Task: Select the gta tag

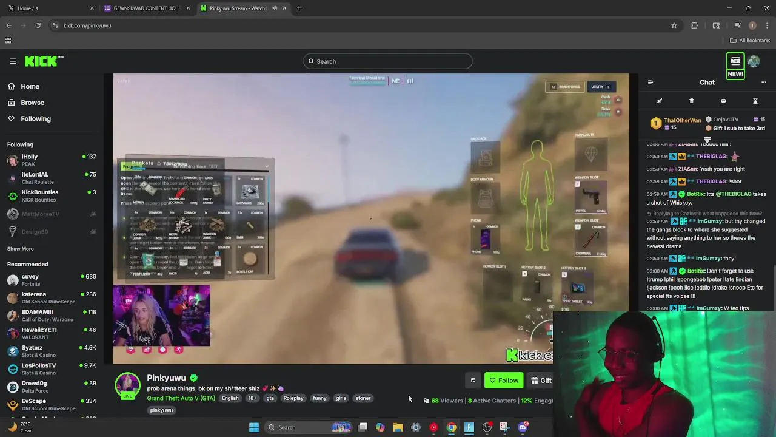Action: click(x=270, y=398)
